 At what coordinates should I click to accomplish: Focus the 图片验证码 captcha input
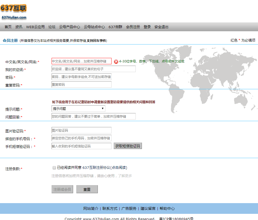81,130
